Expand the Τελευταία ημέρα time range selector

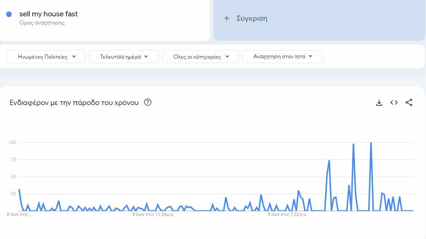[x=124, y=56]
